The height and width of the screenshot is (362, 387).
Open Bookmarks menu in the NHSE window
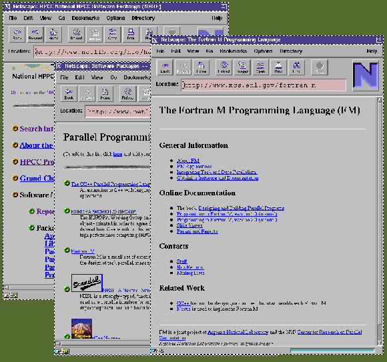(85, 18)
